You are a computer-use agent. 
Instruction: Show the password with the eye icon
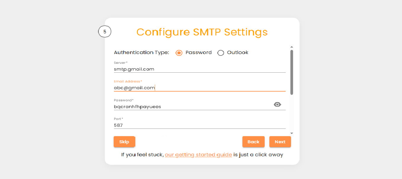coord(277,105)
